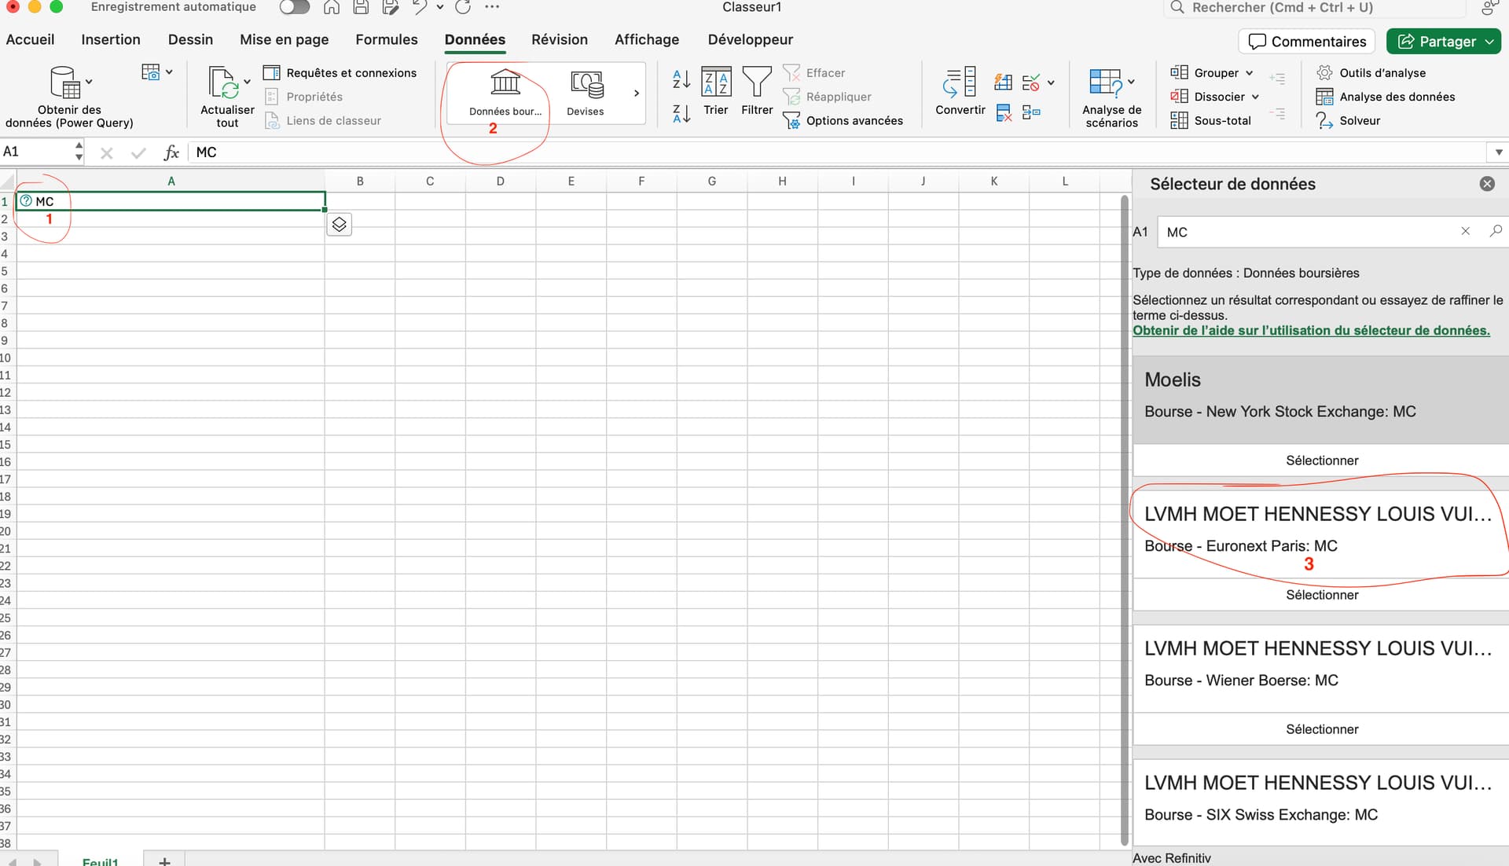Click the insert data layers icon beside A1
1509x866 pixels.
click(339, 225)
